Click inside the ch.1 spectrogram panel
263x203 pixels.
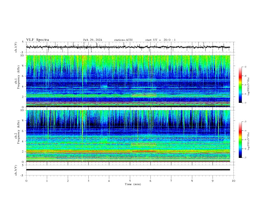[x=128, y=81]
